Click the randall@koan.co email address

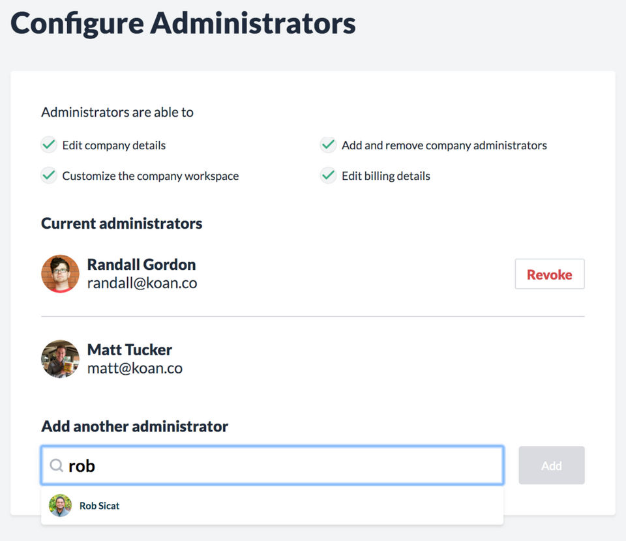click(x=142, y=283)
